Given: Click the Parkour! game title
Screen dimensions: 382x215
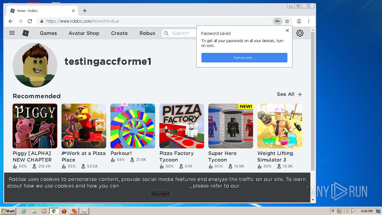Looking at the screenshot, I should point(121,153).
